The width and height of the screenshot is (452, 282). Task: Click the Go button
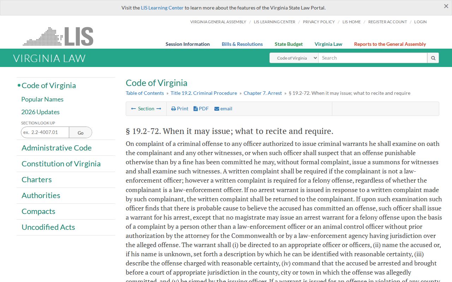[81, 133]
